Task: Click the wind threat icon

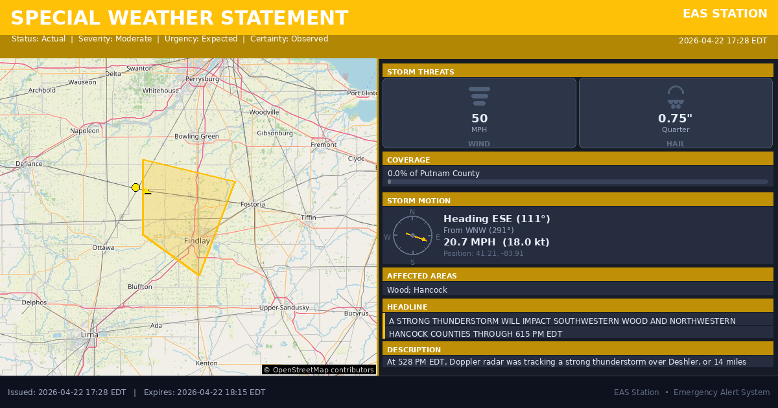Action: tap(479, 96)
